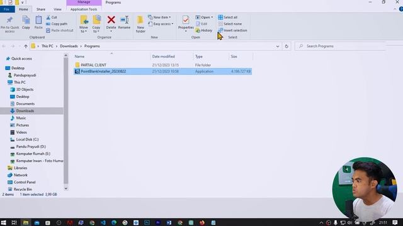The image size is (403, 226).
Task: Click Select none in ribbon
Action: click(x=230, y=24)
